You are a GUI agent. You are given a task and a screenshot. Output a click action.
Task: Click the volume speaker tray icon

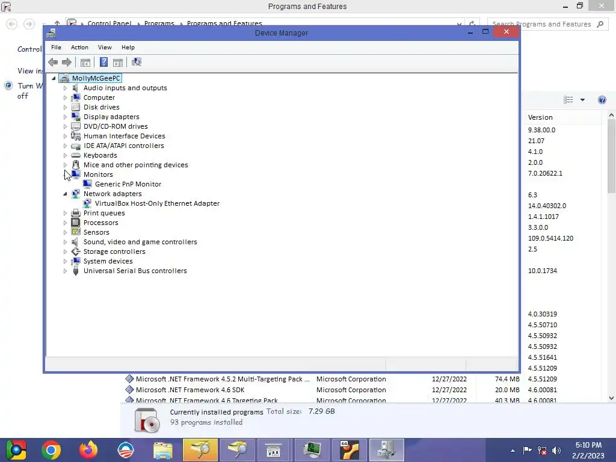tap(556, 450)
